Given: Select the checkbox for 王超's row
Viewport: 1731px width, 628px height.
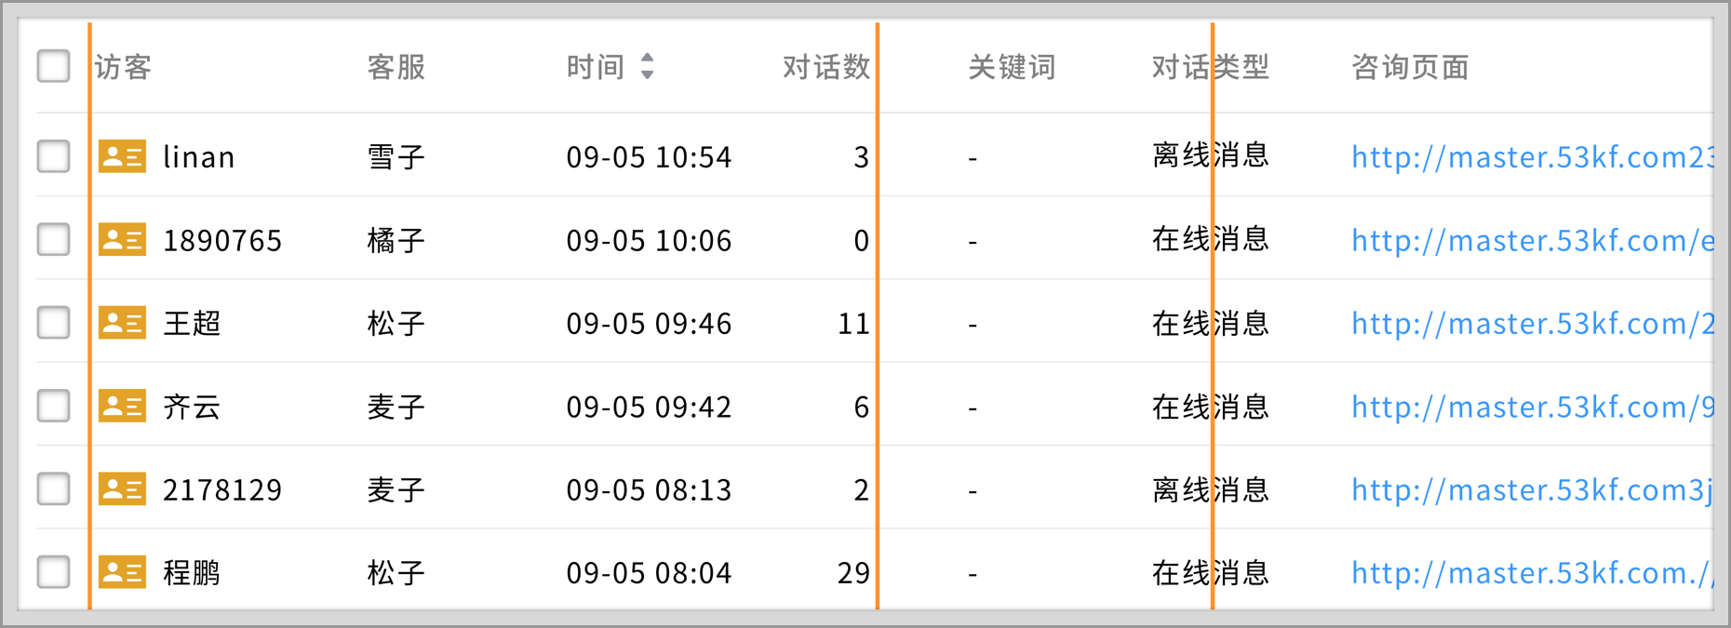Looking at the screenshot, I should 54,323.
